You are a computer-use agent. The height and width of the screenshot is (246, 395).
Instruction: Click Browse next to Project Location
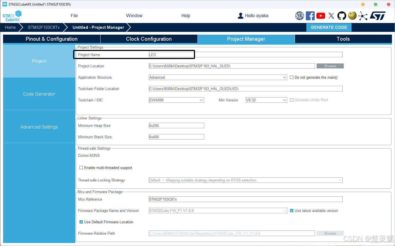click(x=330, y=66)
